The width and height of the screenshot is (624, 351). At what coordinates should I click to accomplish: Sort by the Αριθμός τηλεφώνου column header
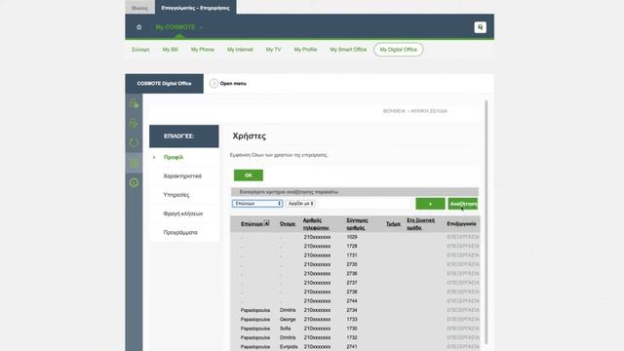point(316,224)
